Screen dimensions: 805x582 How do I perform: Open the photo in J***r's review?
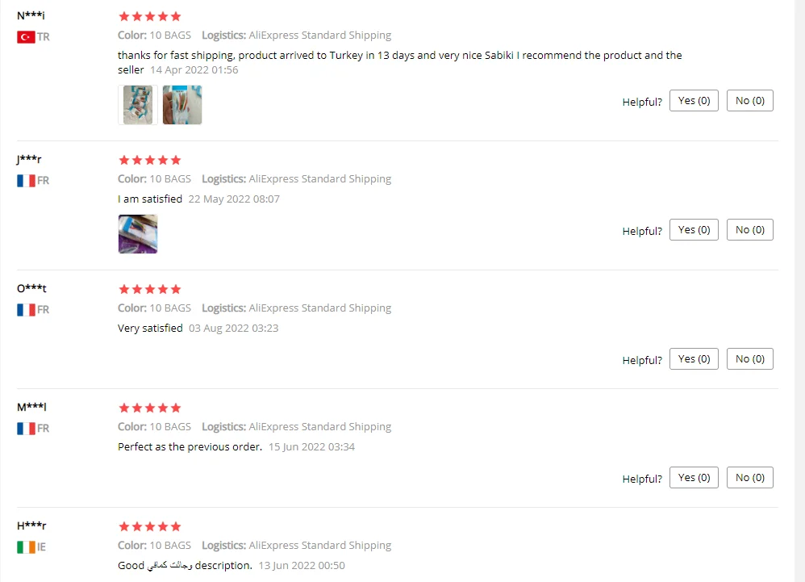138,234
